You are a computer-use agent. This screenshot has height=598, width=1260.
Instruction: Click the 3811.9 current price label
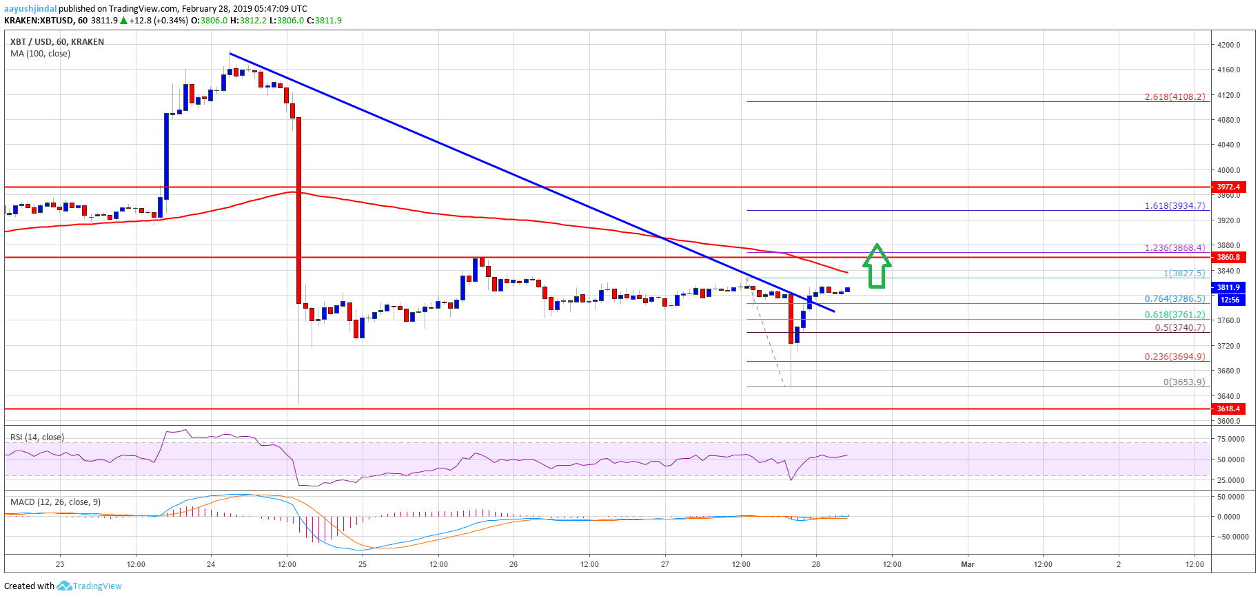[x=1228, y=287]
